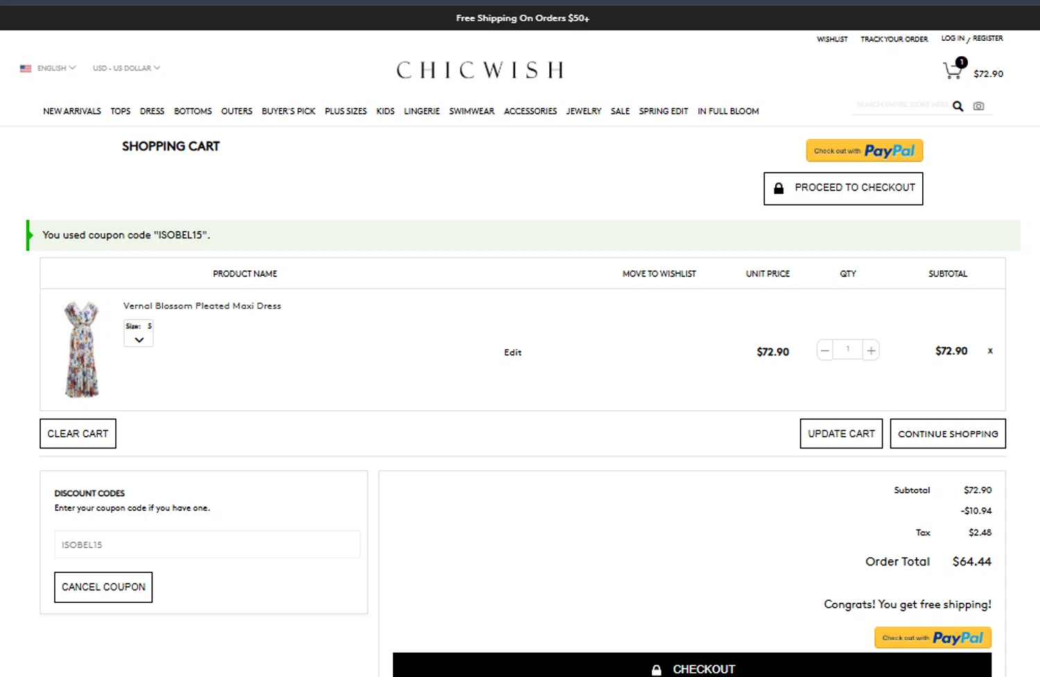Click Proceed to Checkout button

click(x=843, y=188)
